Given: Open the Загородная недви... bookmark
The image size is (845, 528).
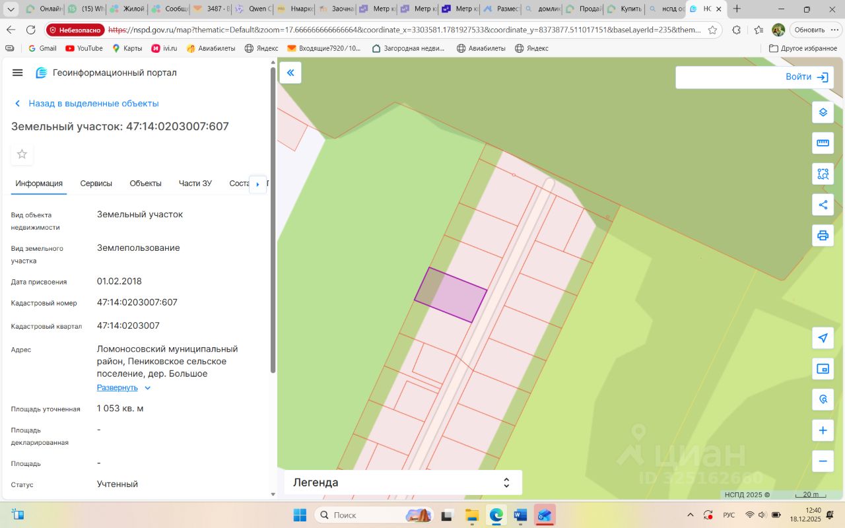Looking at the screenshot, I should (409, 48).
